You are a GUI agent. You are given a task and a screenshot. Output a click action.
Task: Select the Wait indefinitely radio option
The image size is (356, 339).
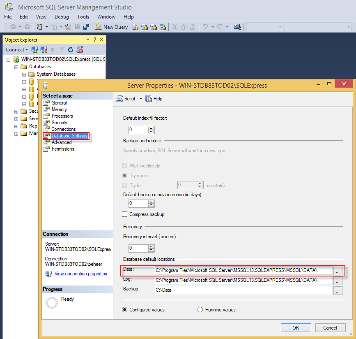tap(125, 166)
